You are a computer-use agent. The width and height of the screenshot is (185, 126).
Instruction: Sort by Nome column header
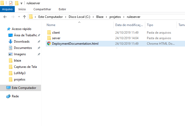51,25
